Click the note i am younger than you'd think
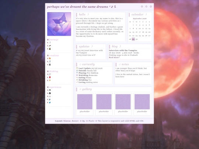 pyautogui.click(x=131, y=70)
